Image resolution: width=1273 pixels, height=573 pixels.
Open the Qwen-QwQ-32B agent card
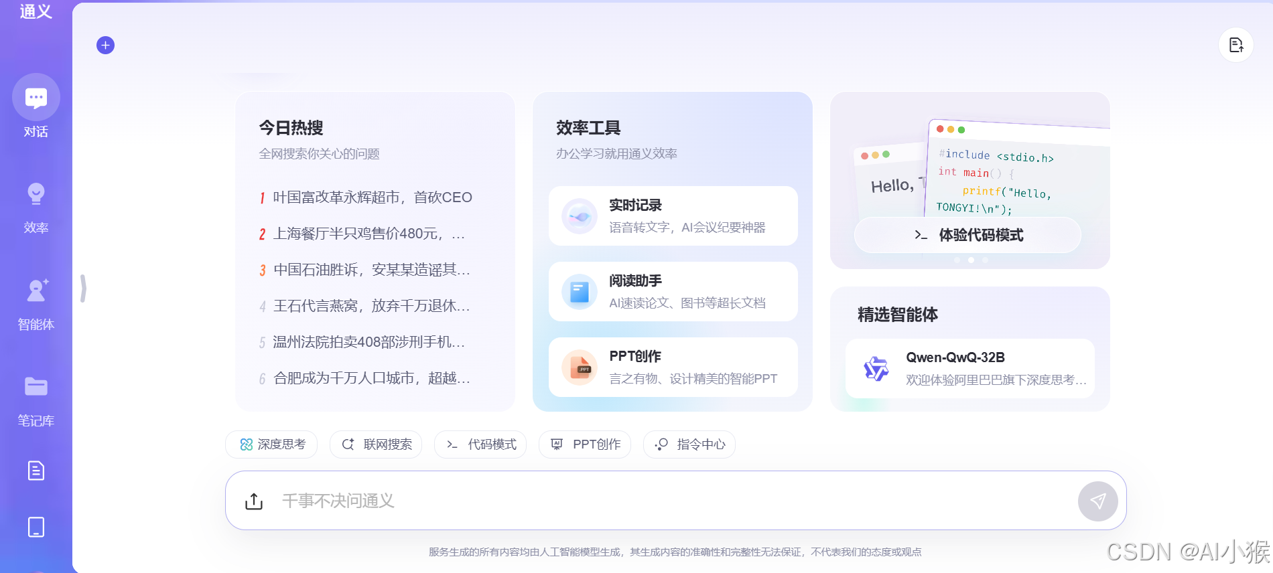coord(970,369)
